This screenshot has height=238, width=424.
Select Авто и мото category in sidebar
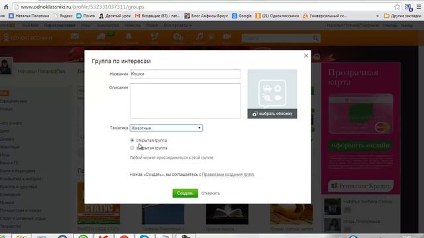click(11, 123)
